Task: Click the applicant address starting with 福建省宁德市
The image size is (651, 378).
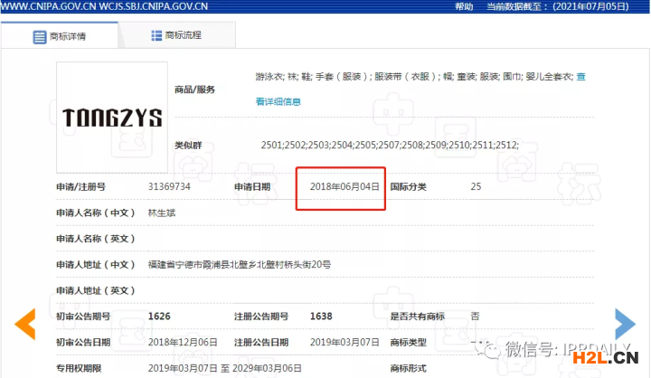Action: 239,265
